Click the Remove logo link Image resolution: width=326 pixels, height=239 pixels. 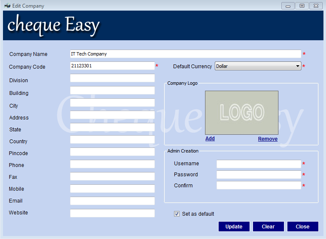click(x=268, y=139)
